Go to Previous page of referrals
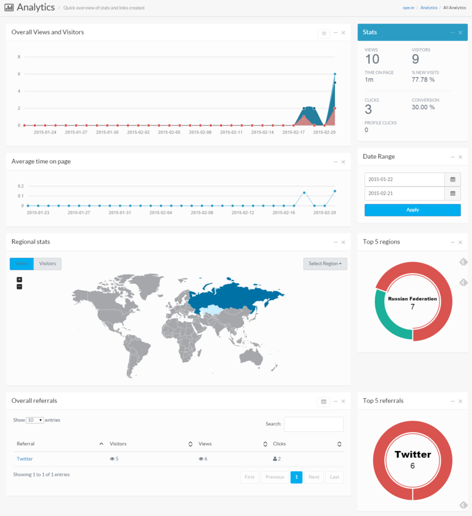 (275, 477)
